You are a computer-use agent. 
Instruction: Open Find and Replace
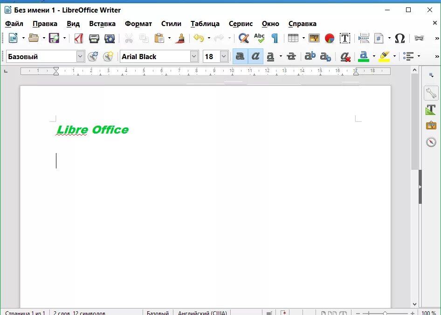click(243, 38)
